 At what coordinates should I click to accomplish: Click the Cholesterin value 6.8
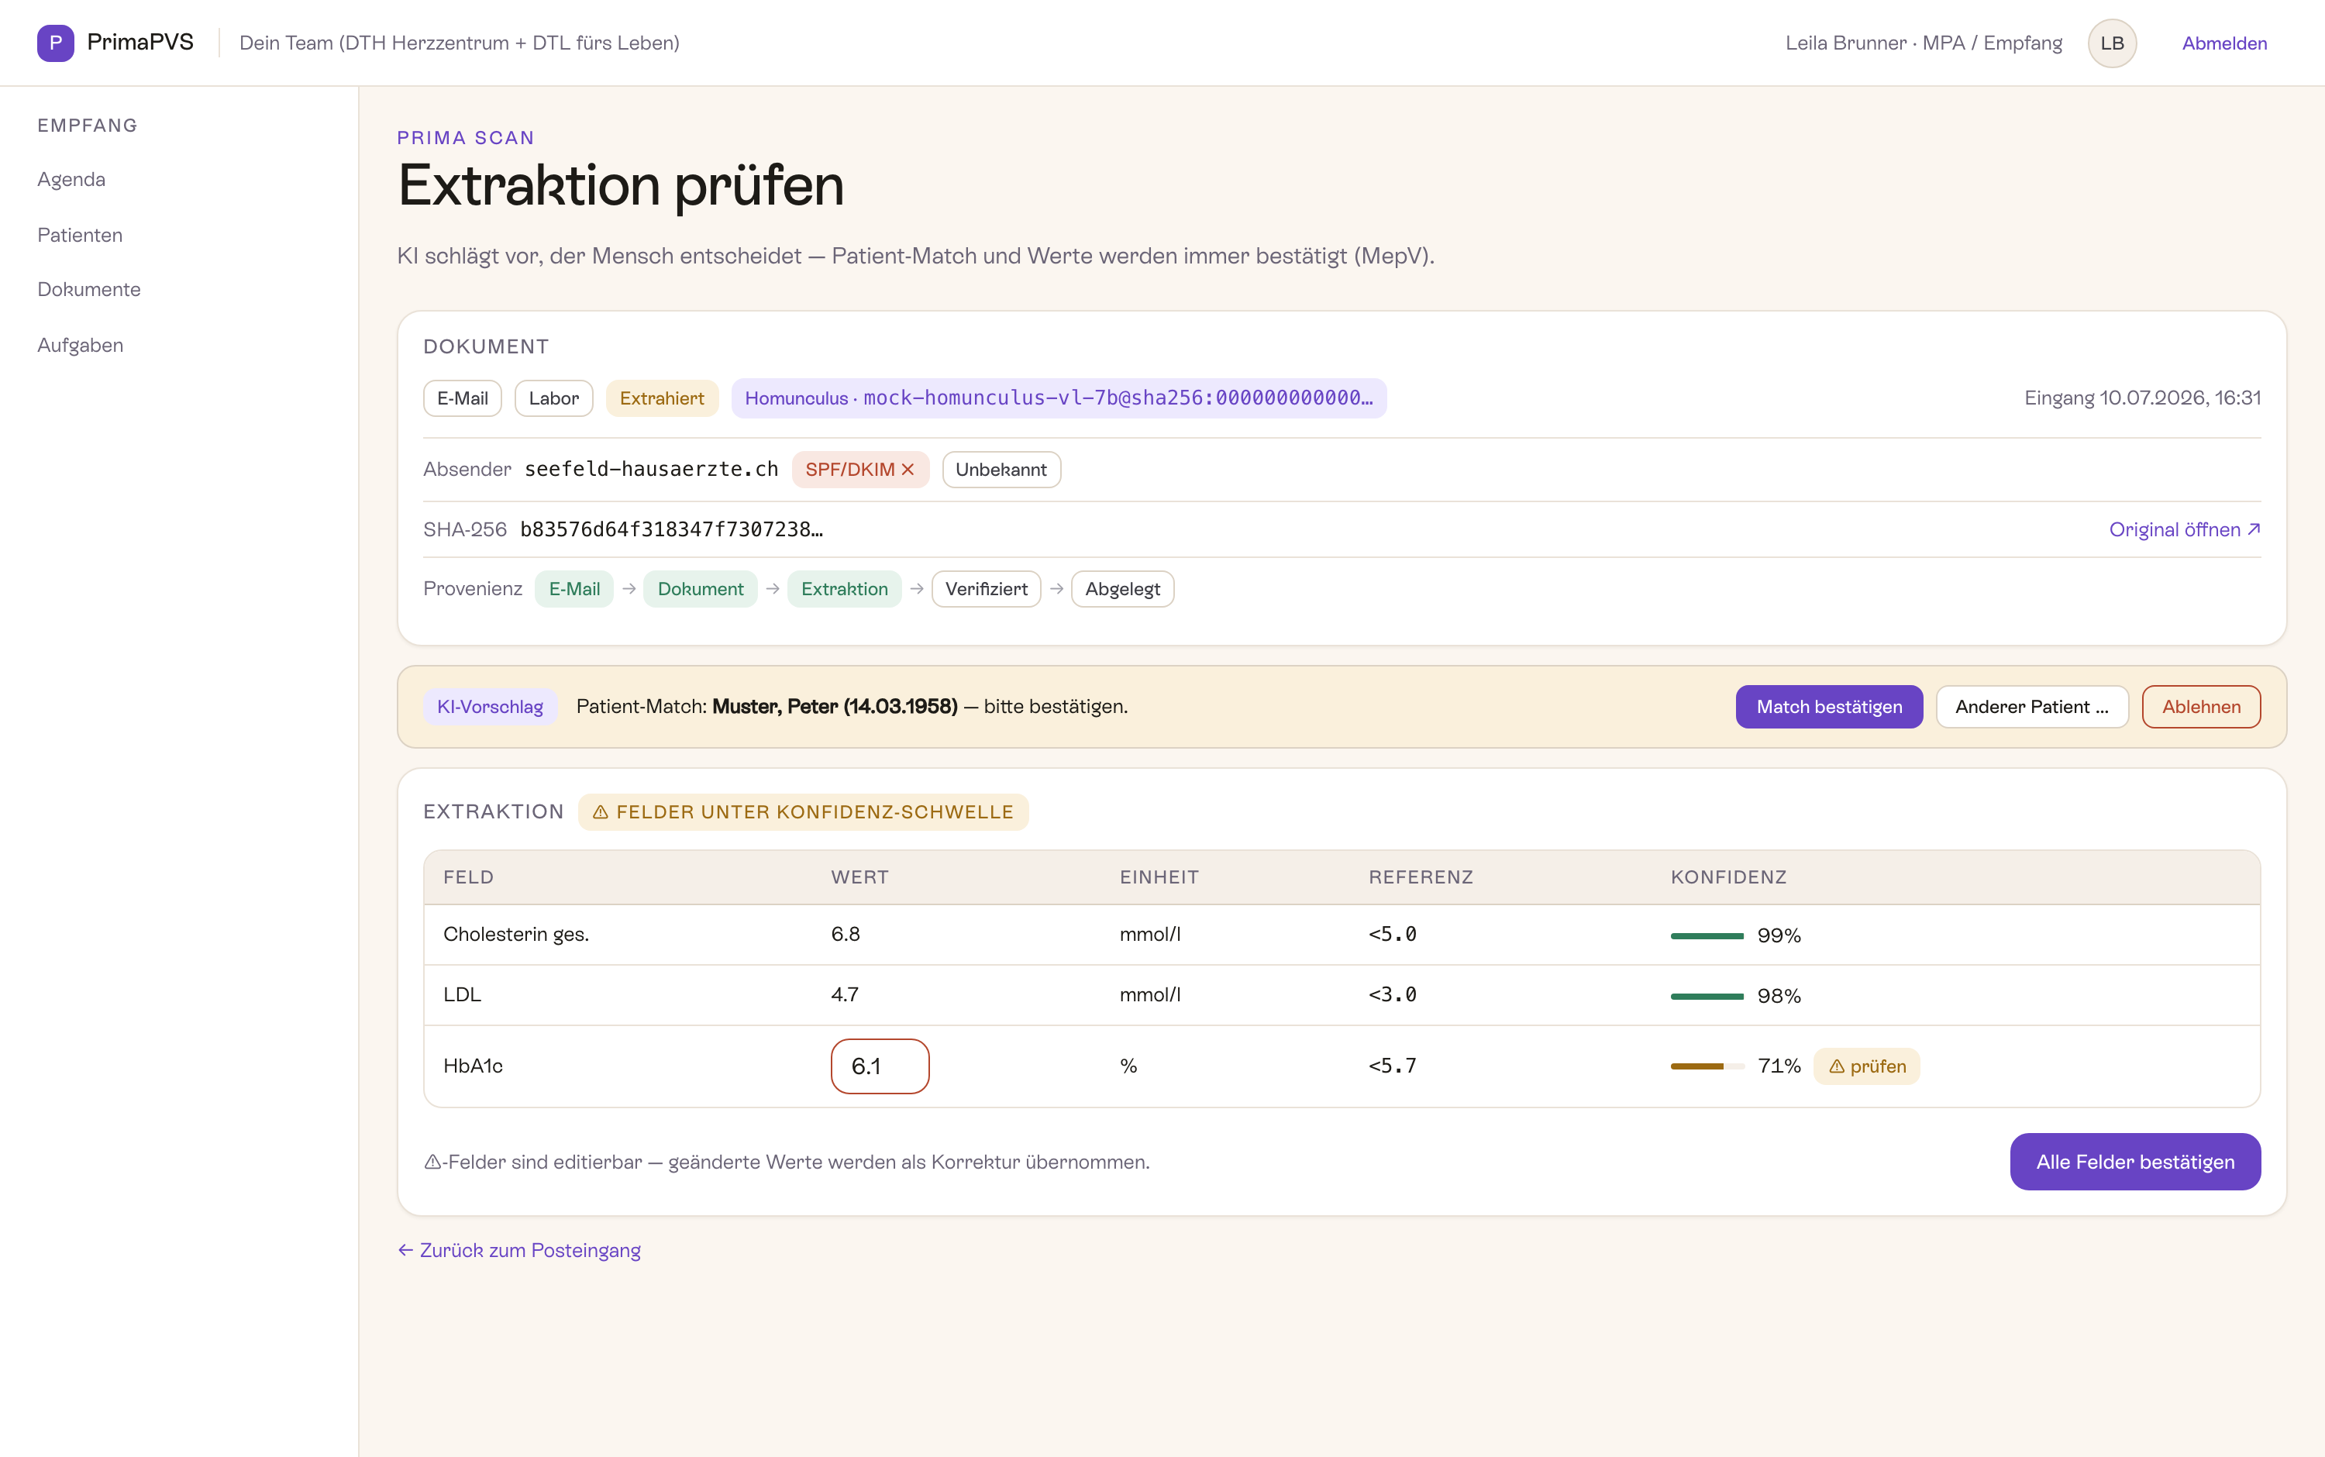click(x=846, y=934)
